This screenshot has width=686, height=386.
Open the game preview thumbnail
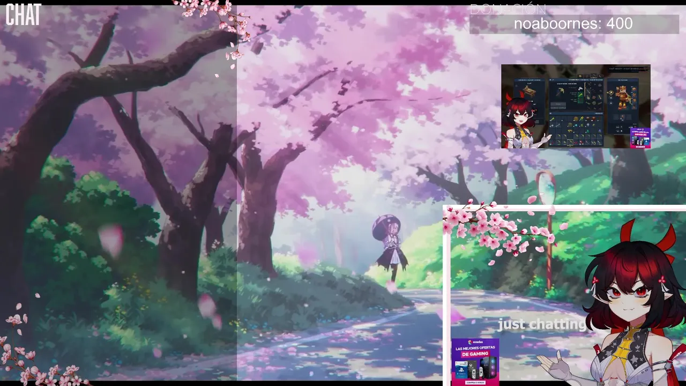point(576,106)
